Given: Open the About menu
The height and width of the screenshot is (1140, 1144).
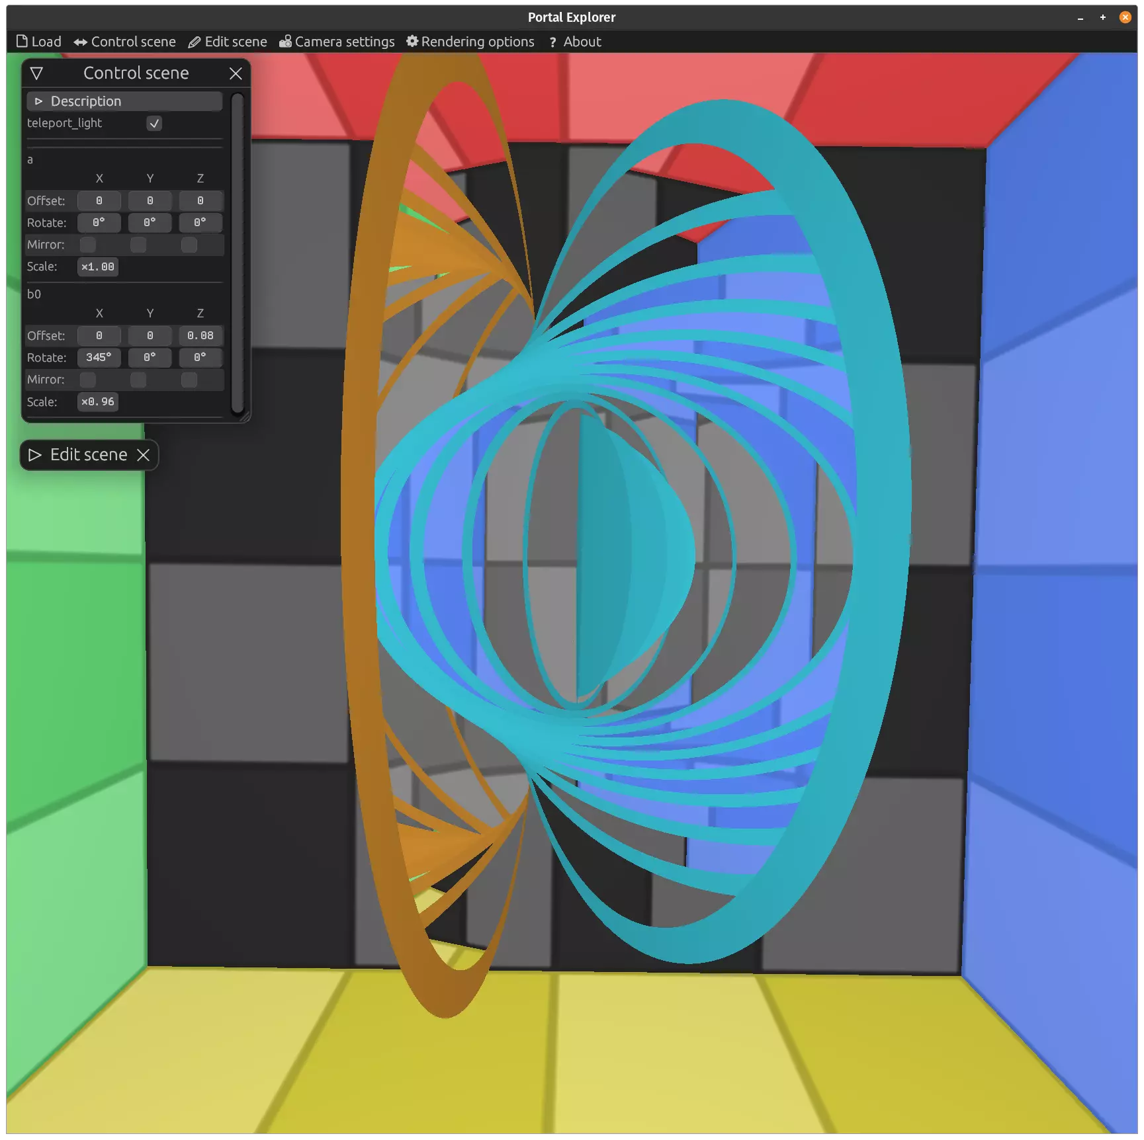Looking at the screenshot, I should tap(575, 42).
